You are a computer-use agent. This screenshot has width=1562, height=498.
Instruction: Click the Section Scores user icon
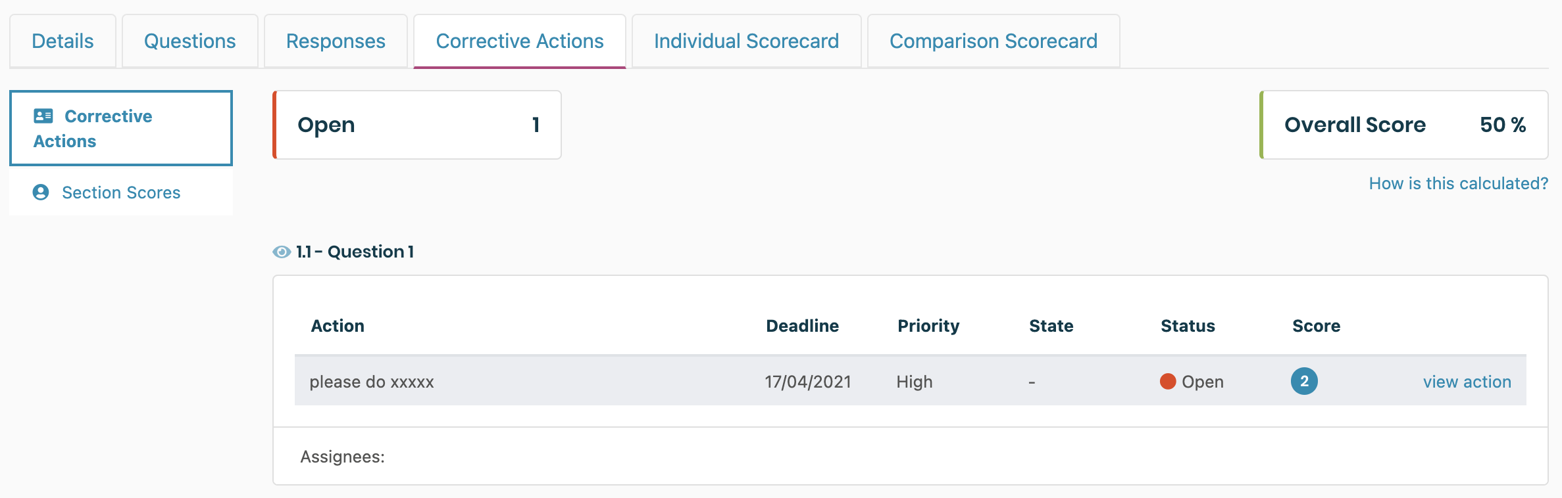(41, 192)
